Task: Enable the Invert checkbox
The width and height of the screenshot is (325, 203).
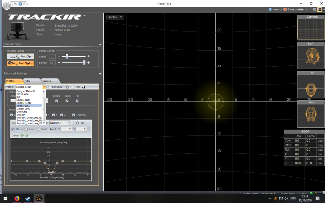Action: 26,129
